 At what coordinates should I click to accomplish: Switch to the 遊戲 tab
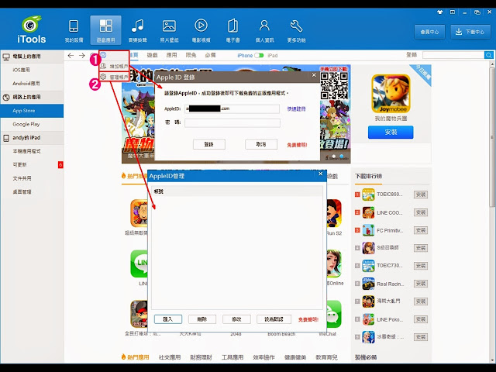[152, 55]
